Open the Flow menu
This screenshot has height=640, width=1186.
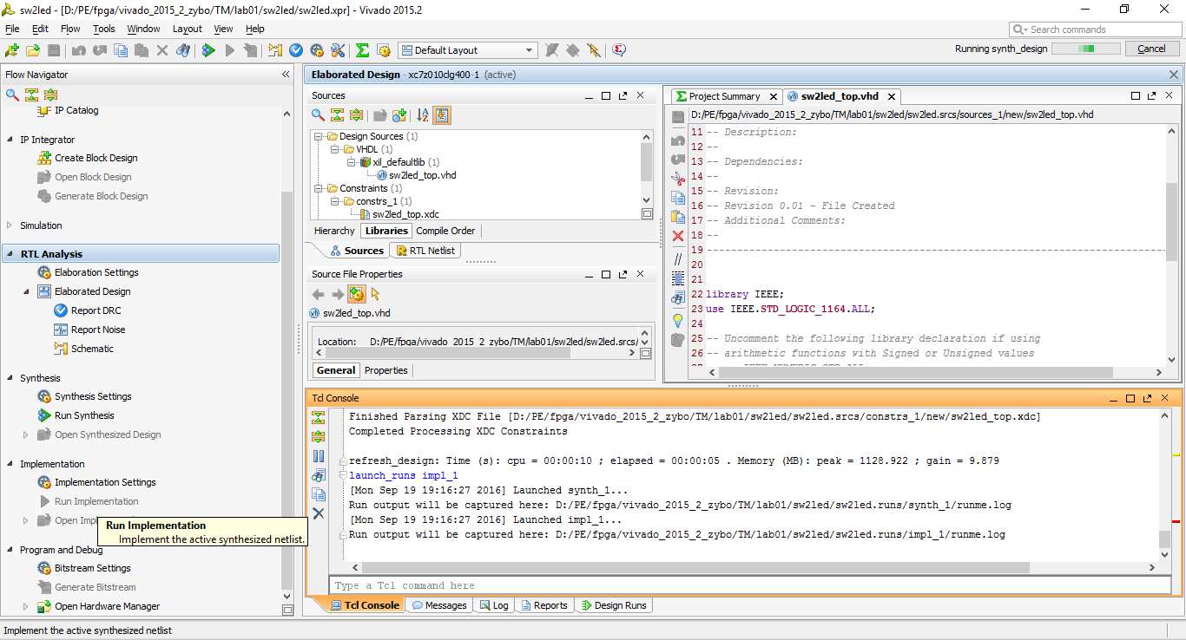[x=70, y=29]
